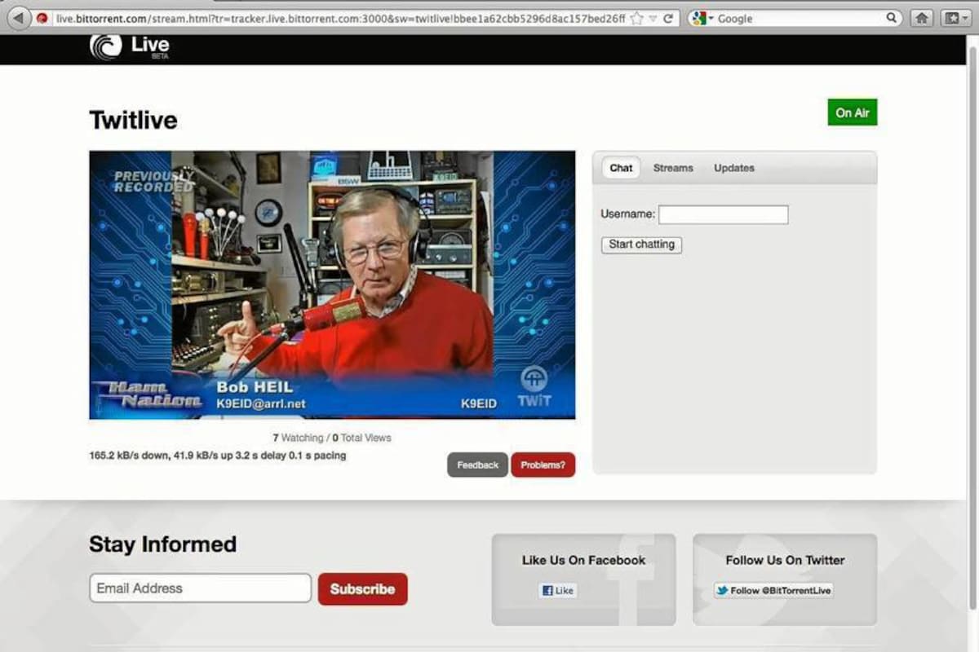Image resolution: width=979 pixels, height=652 pixels.
Task: Click the 'Like Us On Facebook' text
Action: pos(583,560)
